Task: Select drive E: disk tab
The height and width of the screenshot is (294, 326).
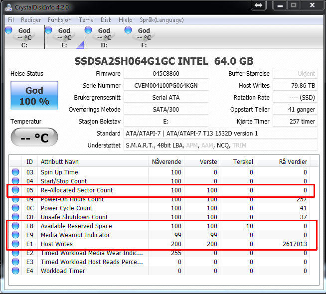Action: (x=64, y=37)
